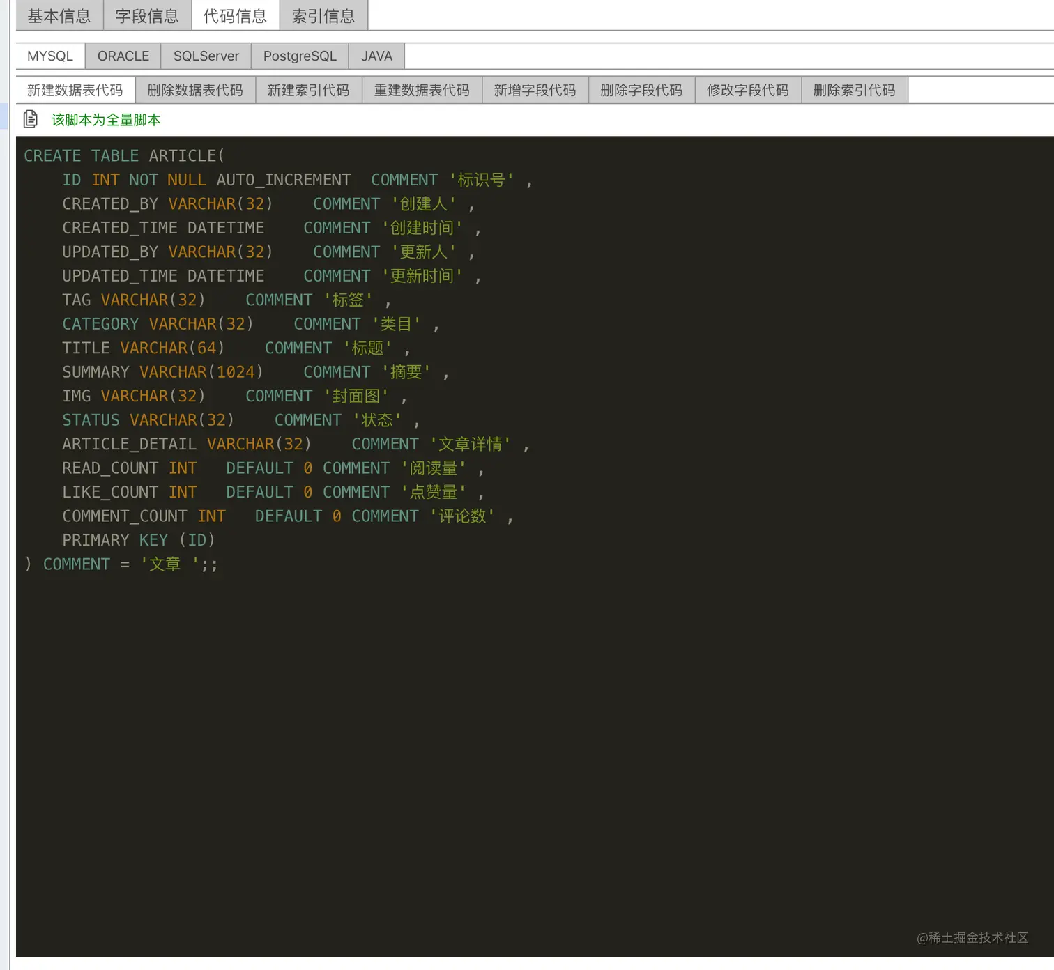The width and height of the screenshot is (1054, 970).
Task: Click the SUMMARY VARCHAR(1024) line
Action: click(256, 372)
